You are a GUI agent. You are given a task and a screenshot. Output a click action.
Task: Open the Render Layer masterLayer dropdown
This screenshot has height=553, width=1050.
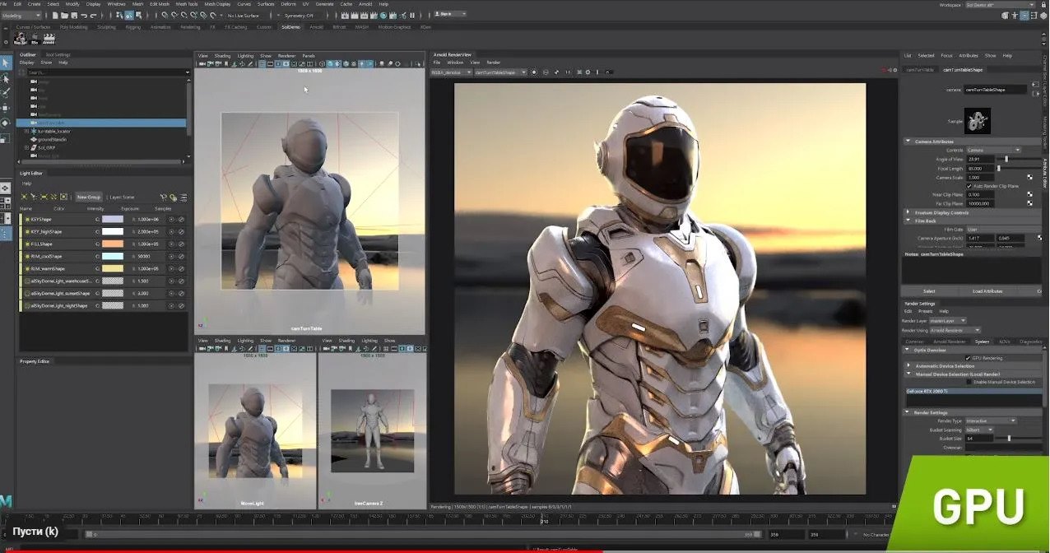point(948,321)
